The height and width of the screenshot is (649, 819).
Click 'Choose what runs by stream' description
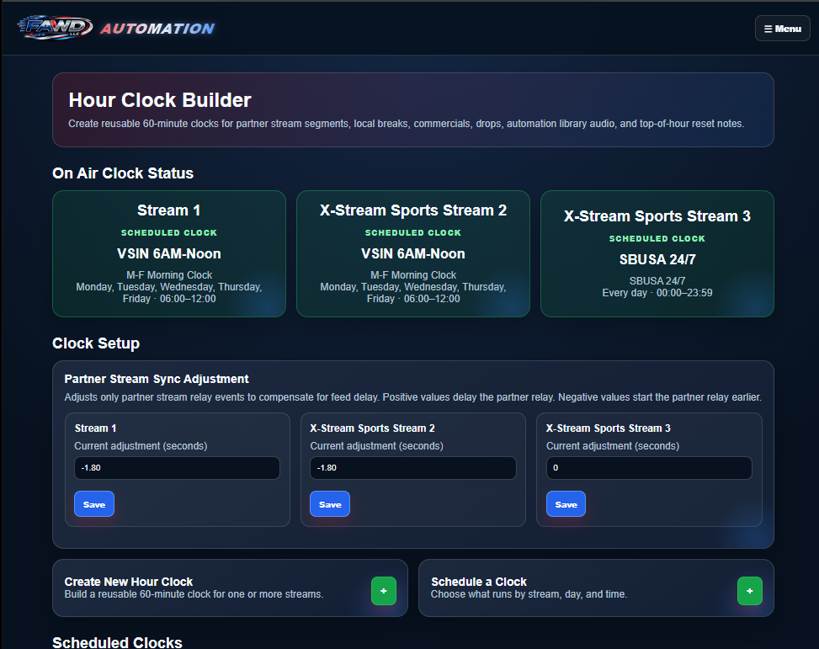coord(529,594)
